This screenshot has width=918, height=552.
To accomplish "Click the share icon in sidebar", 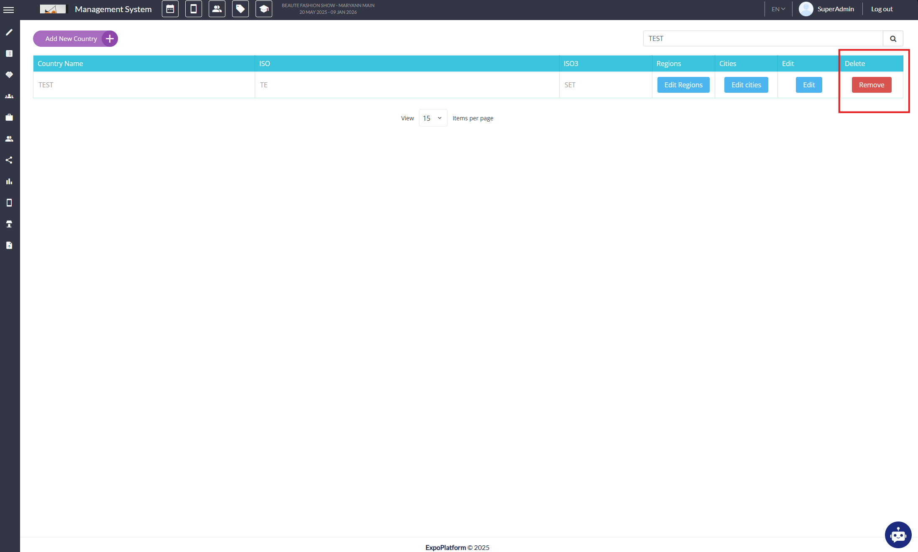I will click(x=9, y=160).
